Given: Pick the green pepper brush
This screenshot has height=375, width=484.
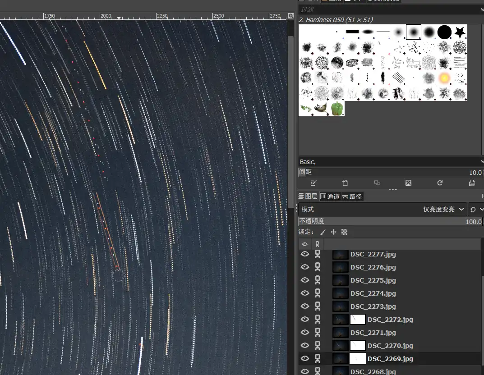Looking at the screenshot, I should [x=337, y=109].
